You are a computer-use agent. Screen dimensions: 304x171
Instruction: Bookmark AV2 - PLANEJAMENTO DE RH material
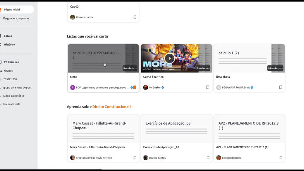(x=280, y=158)
